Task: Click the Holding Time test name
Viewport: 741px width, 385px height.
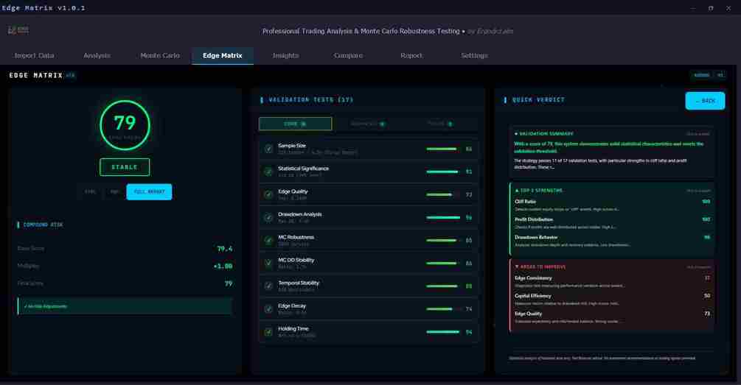Action: 293,329
